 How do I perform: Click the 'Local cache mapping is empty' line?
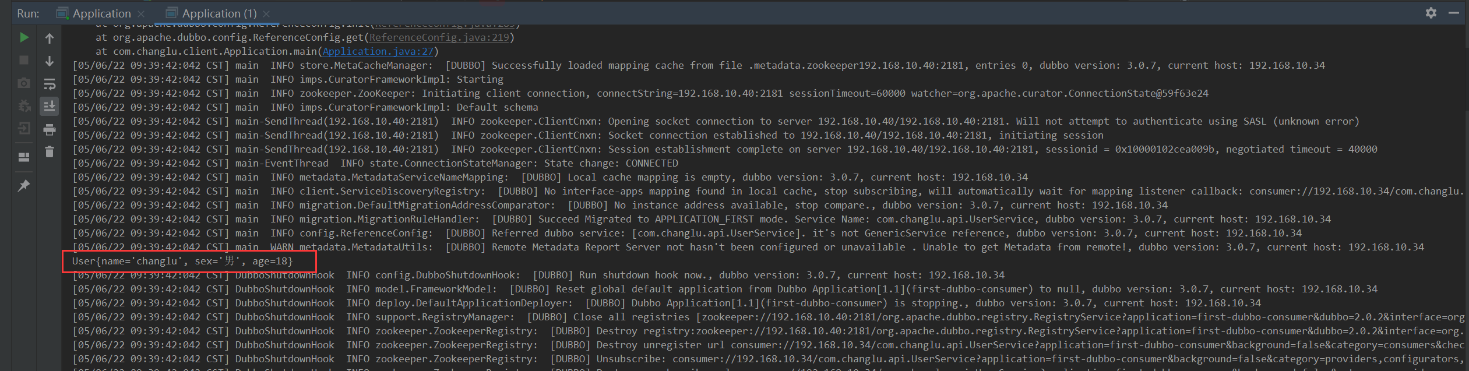(x=550, y=177)
